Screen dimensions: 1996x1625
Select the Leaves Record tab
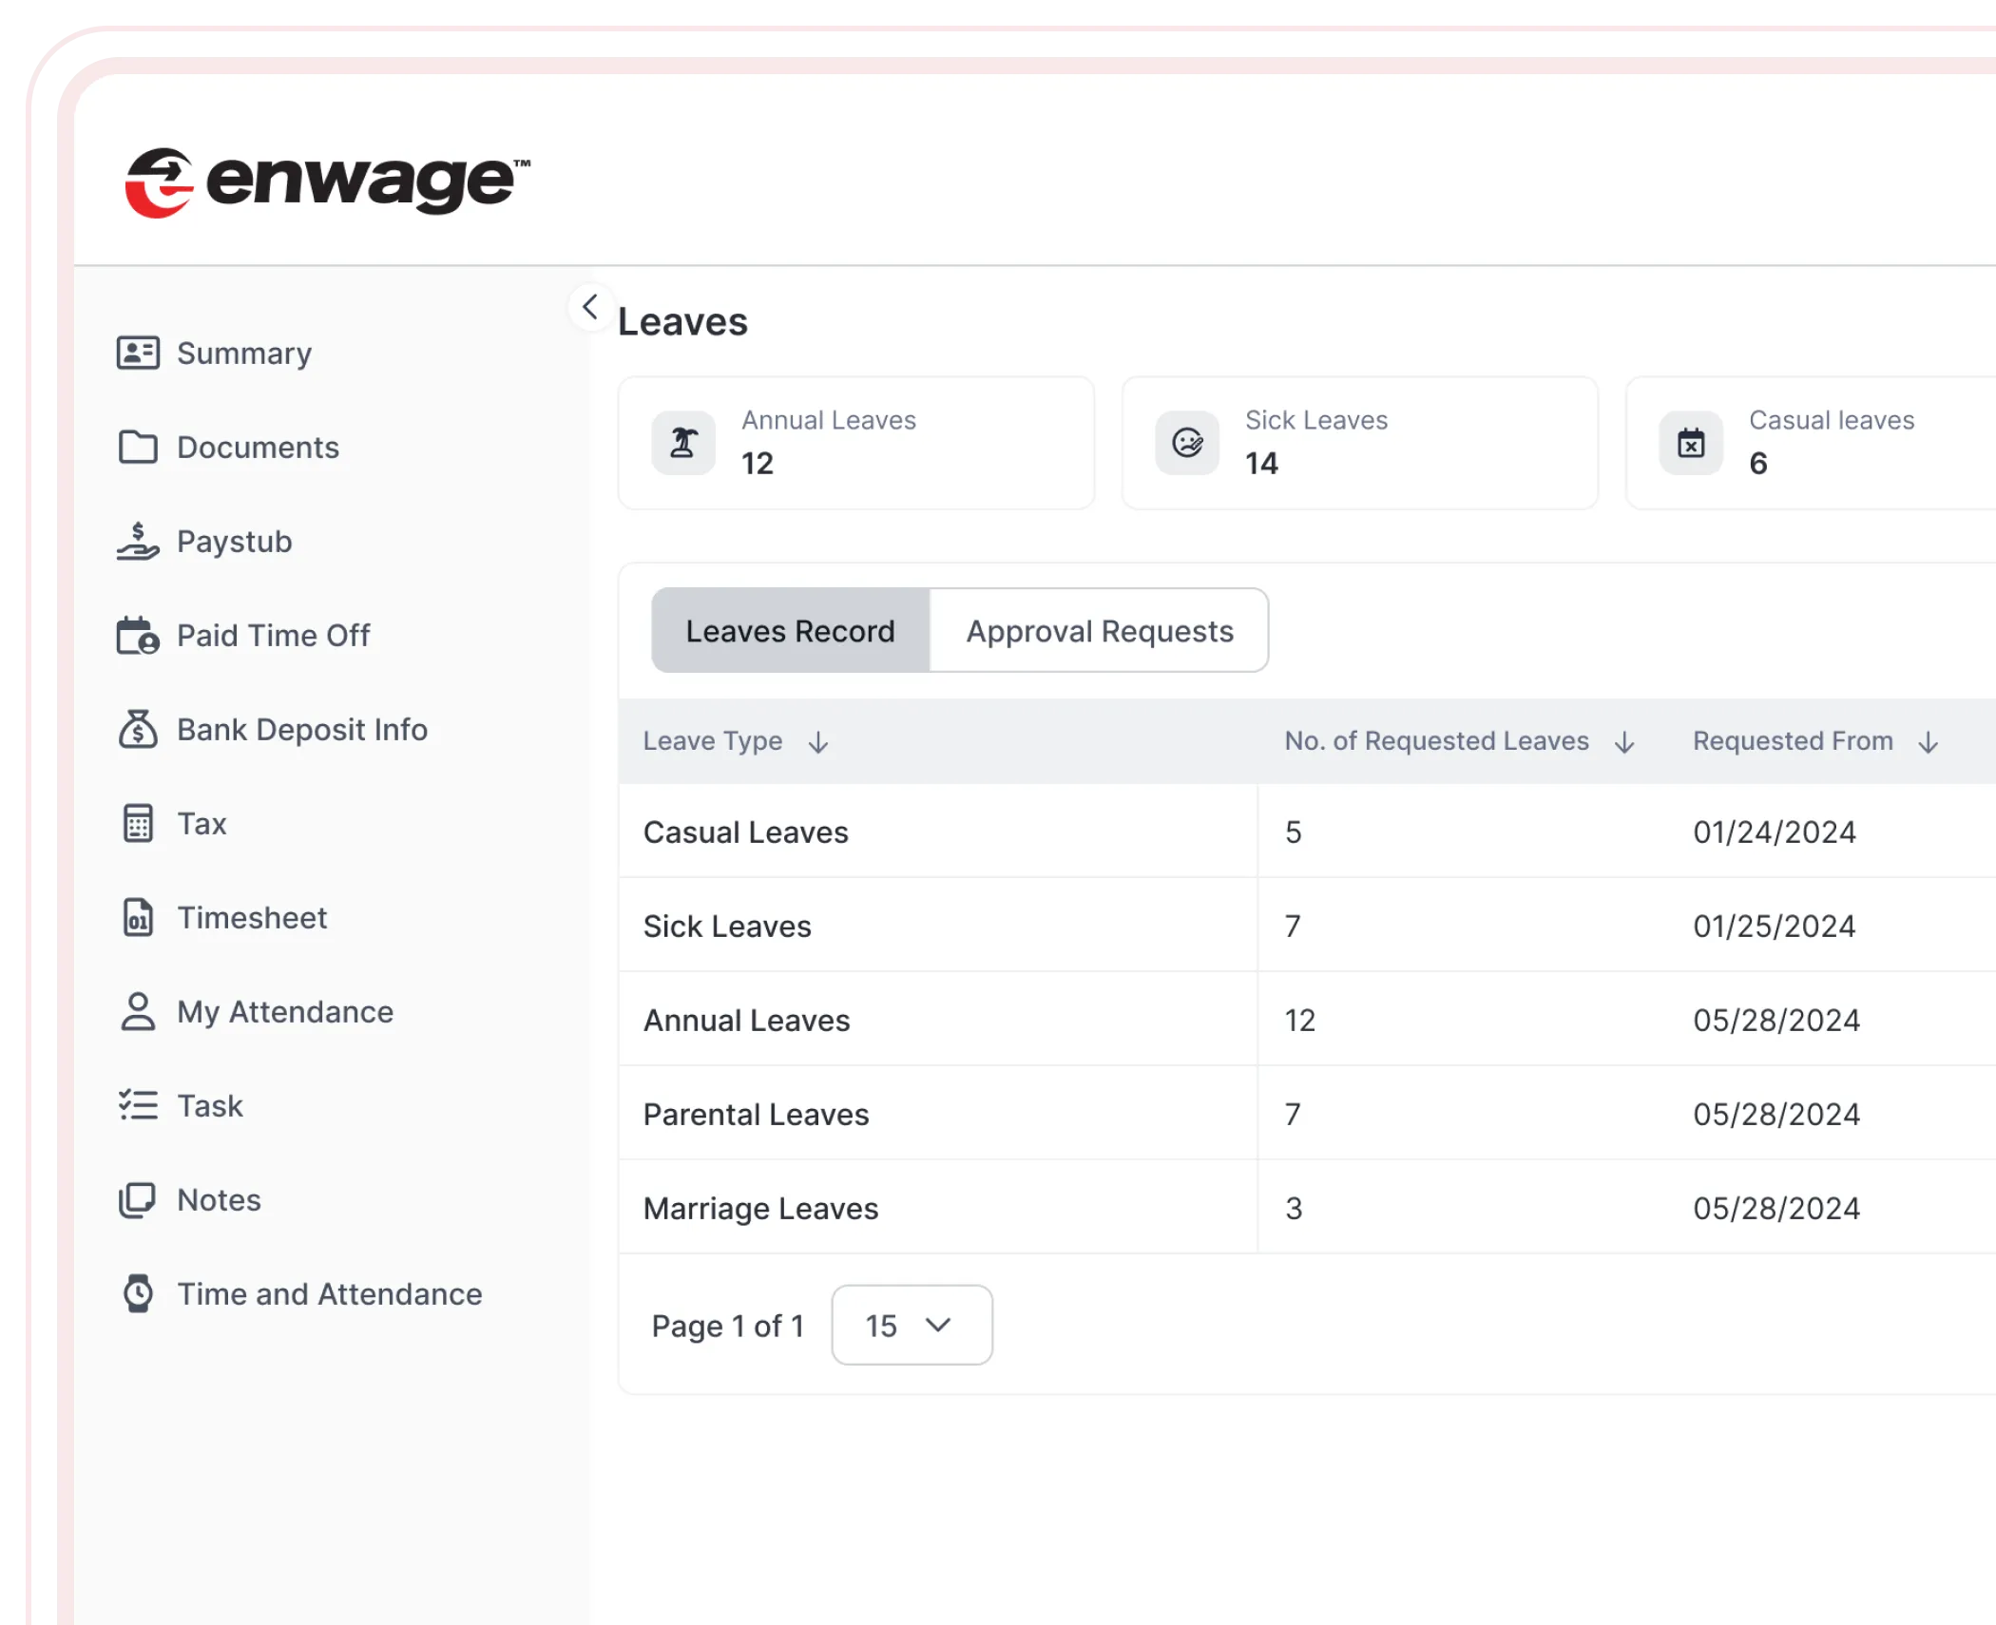point(790,631)
